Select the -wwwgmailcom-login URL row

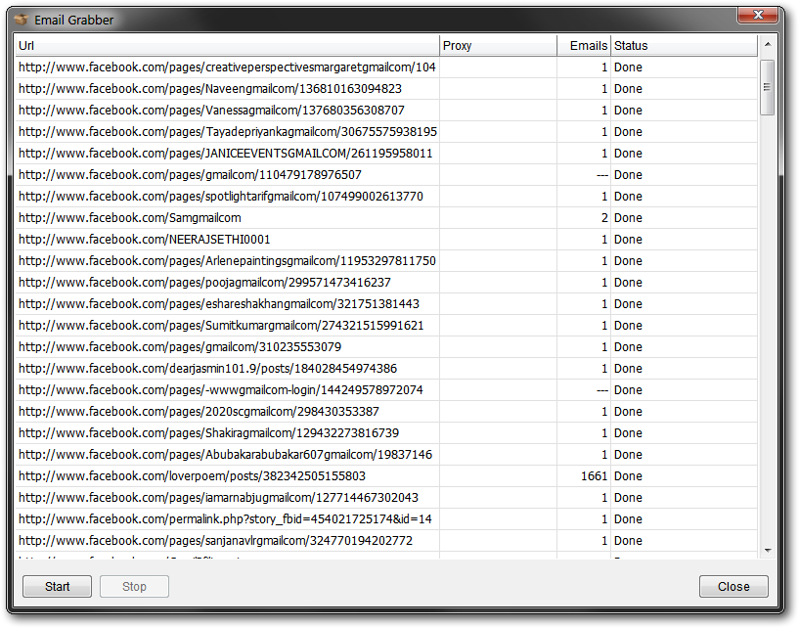(386, 389)
